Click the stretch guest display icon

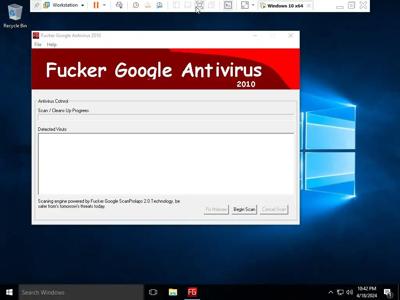(245, 5)
